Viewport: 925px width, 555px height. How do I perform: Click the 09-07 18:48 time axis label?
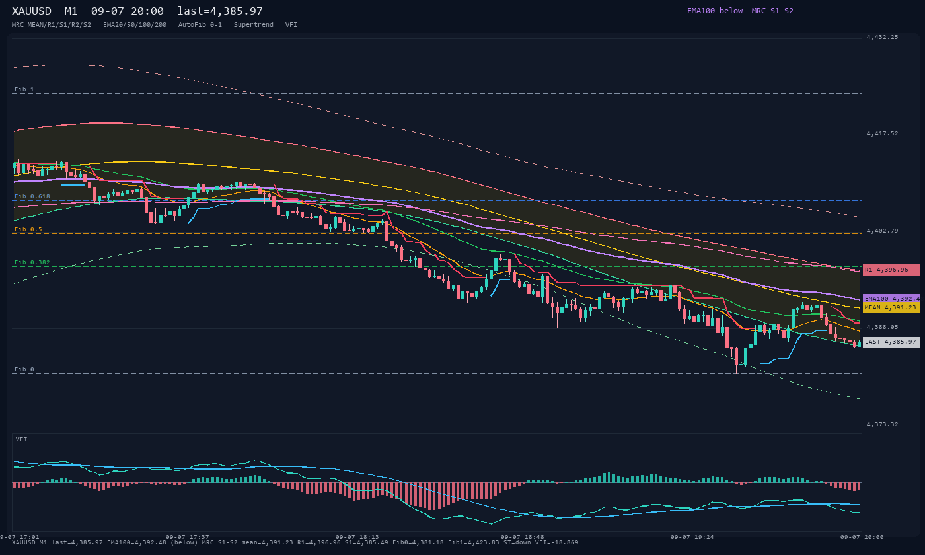(523, 537)
